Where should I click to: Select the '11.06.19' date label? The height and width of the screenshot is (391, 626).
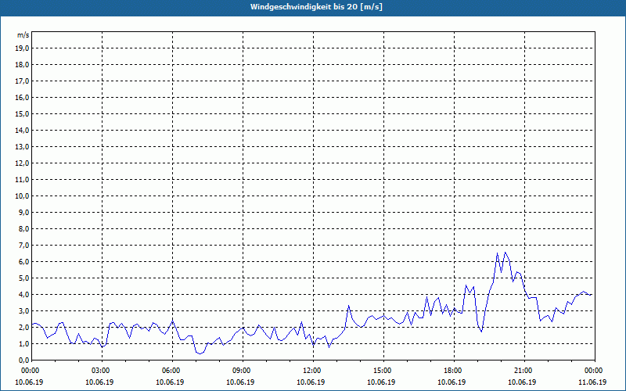click(592, 382)
